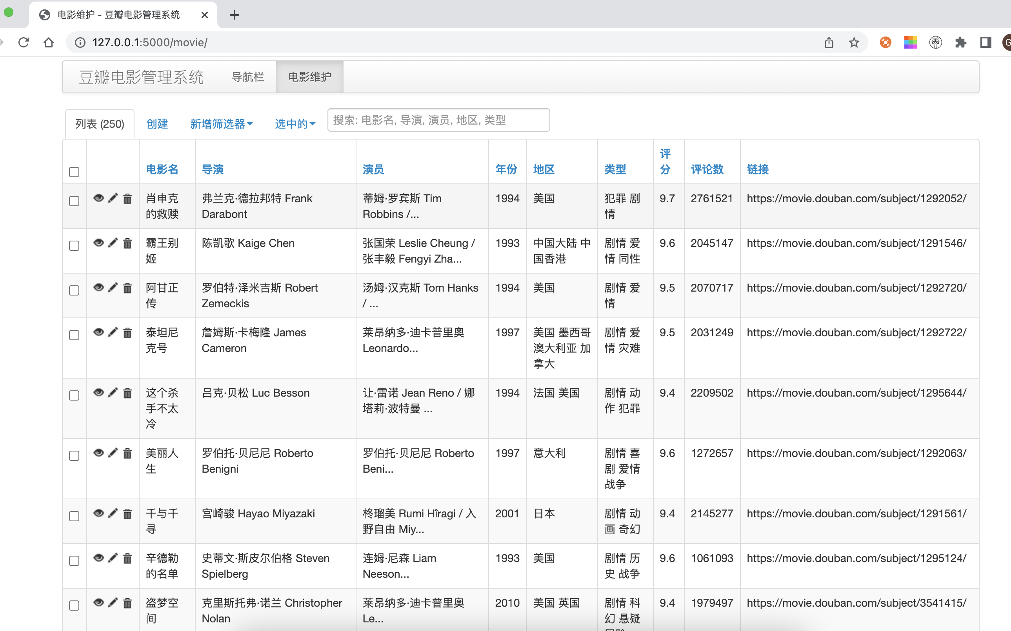This screenshot has height=631, width=1011.
Task: Select the 电影维护 nav item
Action: click(310, 77)
